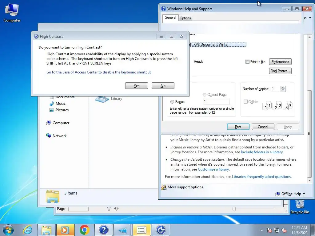315x236 pixels.
Task: Open Windows Explorer taskbar button
Action: coord(46,230)
